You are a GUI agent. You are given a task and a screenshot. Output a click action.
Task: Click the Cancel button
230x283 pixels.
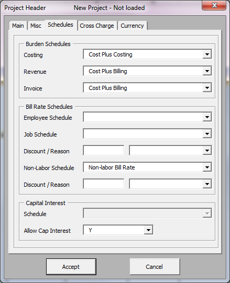155,267
